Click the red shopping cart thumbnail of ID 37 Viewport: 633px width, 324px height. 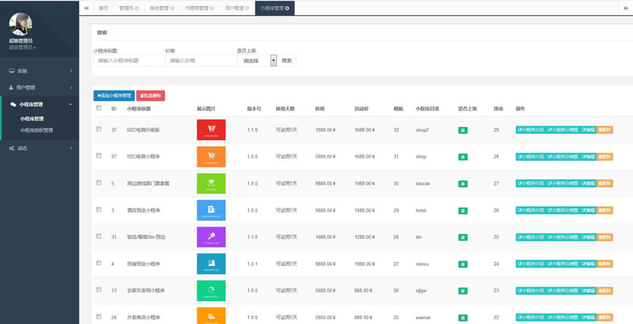(x=211, y=130)
